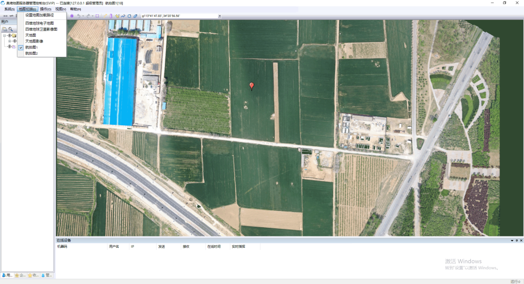
Task: Click the undo arrow in the toolbar
Action: (x=79, y=16)
